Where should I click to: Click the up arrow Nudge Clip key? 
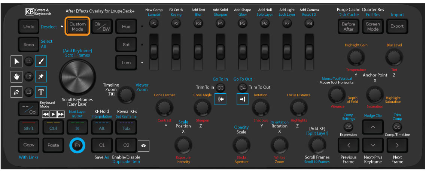coord(373,127)
